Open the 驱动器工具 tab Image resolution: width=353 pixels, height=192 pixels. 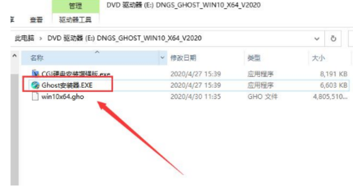75,20
